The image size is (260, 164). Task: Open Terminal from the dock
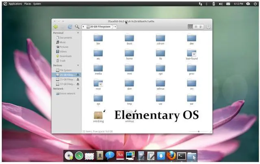[182, 155]
